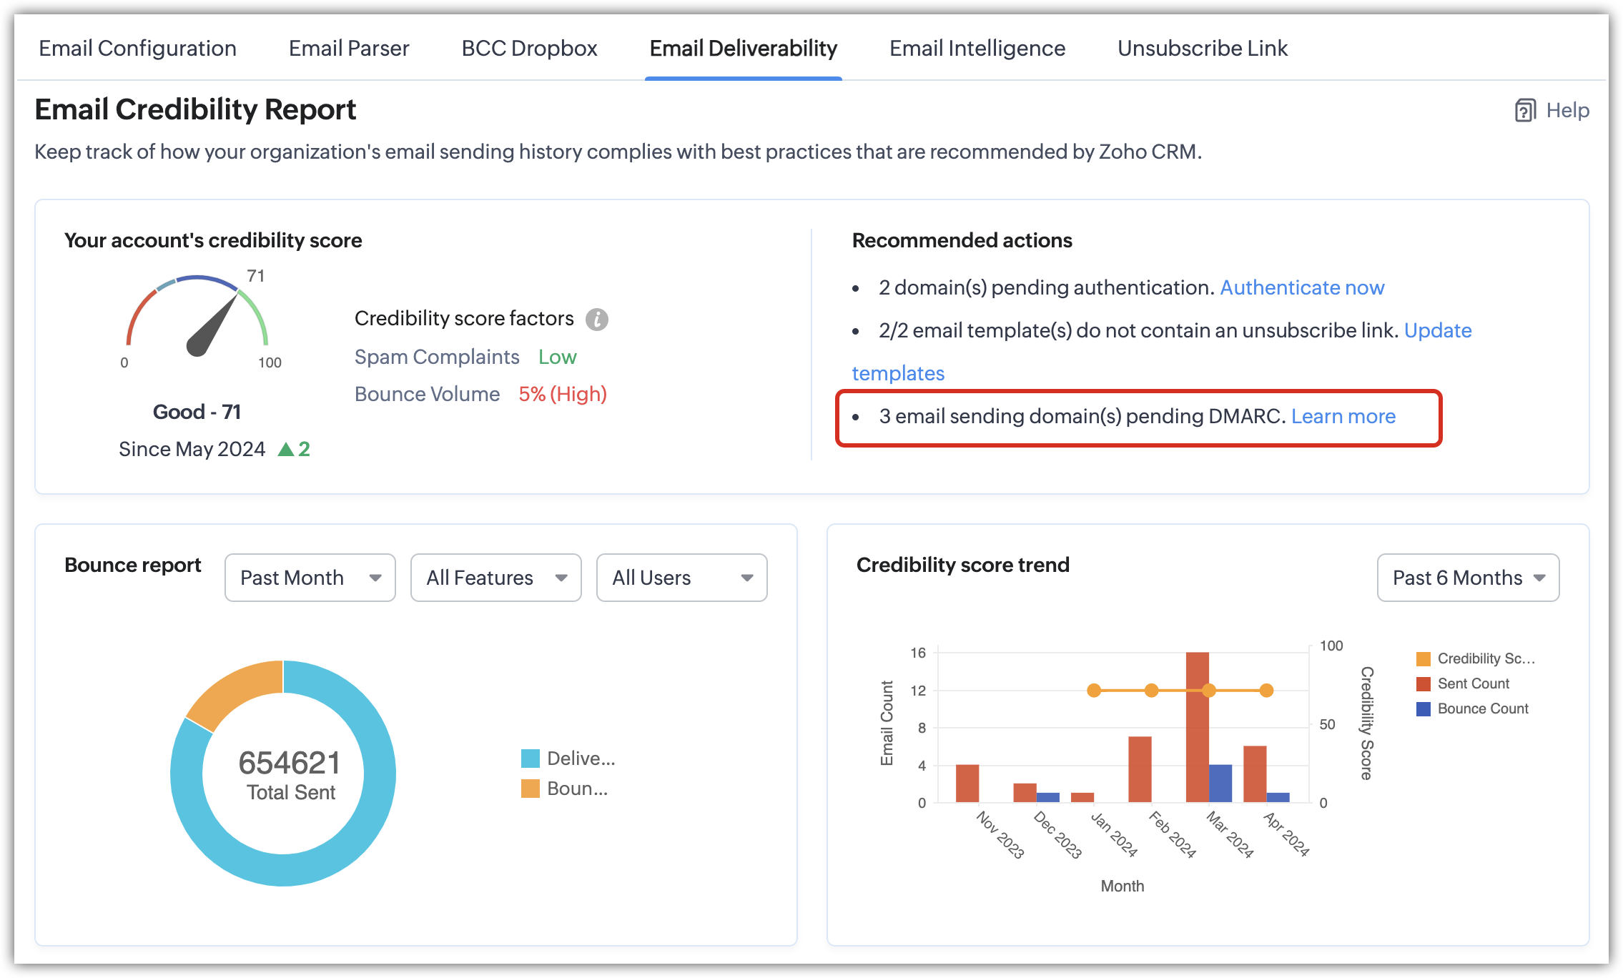Screen dimensions: 1623x978
Task: Click the Authenticate now link
Action: point(1301,287)
